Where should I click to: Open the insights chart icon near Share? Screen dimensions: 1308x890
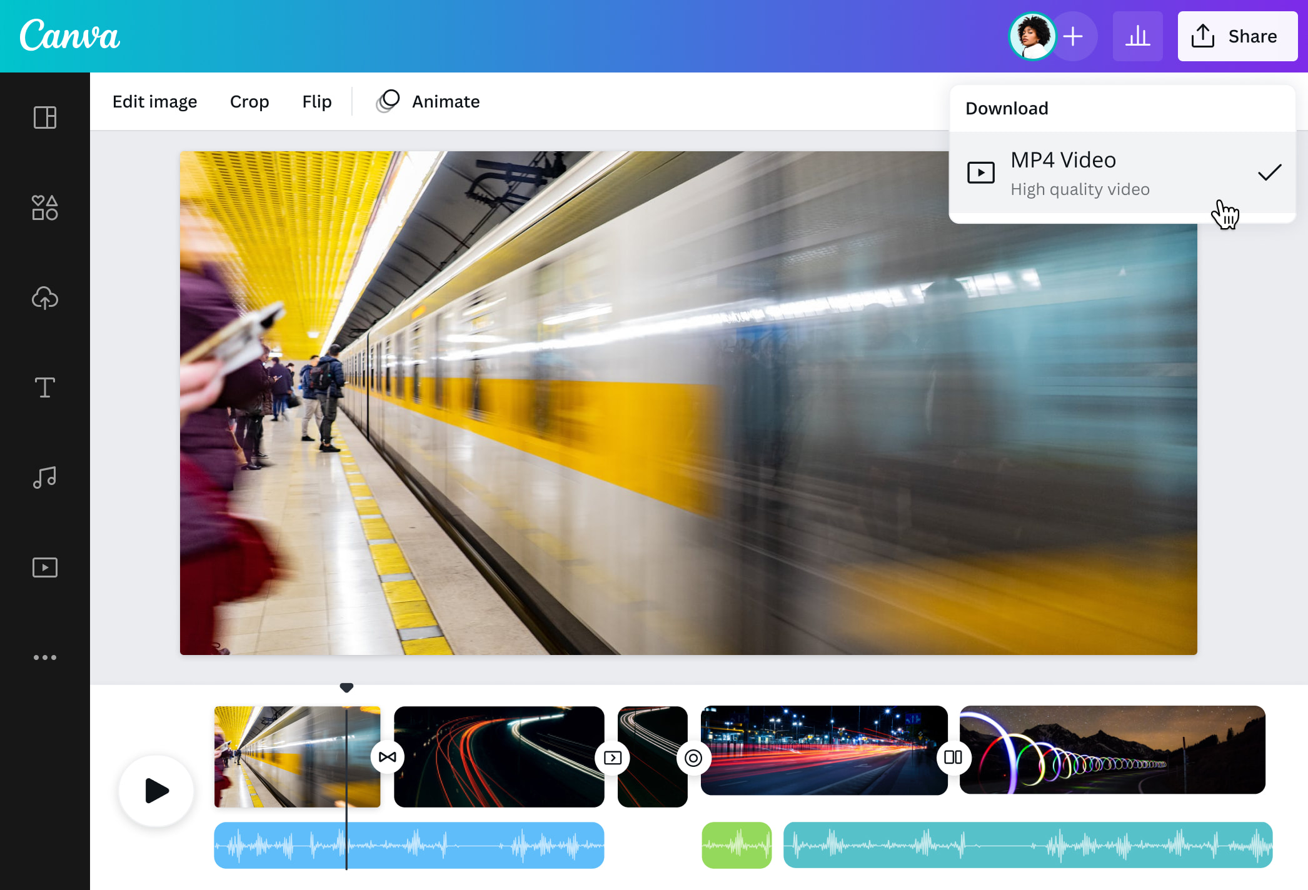pyautogui.click(x=1137, y=36)
